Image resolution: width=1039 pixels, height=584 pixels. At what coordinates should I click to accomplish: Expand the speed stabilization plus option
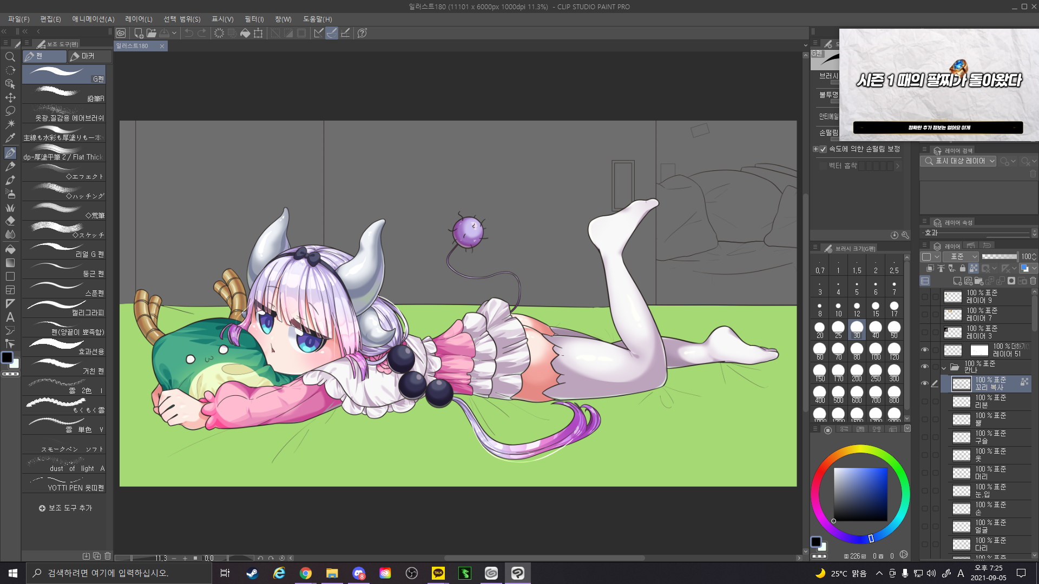(x=816, y=149)
